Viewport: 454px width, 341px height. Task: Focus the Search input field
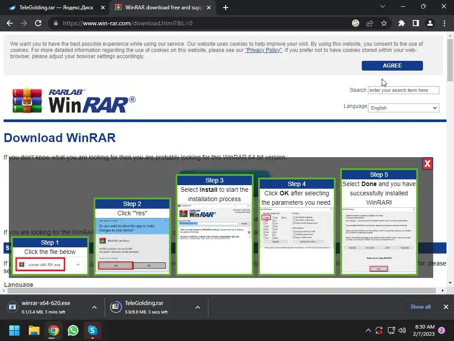coord(403,90)
